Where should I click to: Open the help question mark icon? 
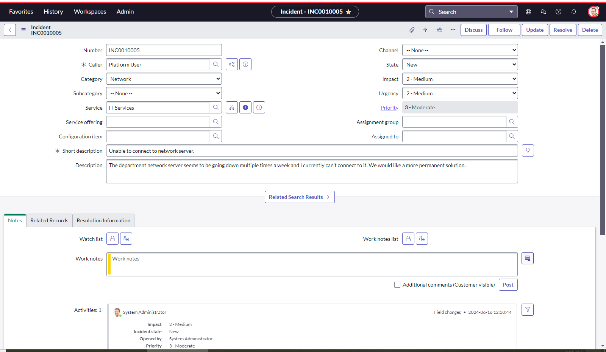(x=558, y=12)
